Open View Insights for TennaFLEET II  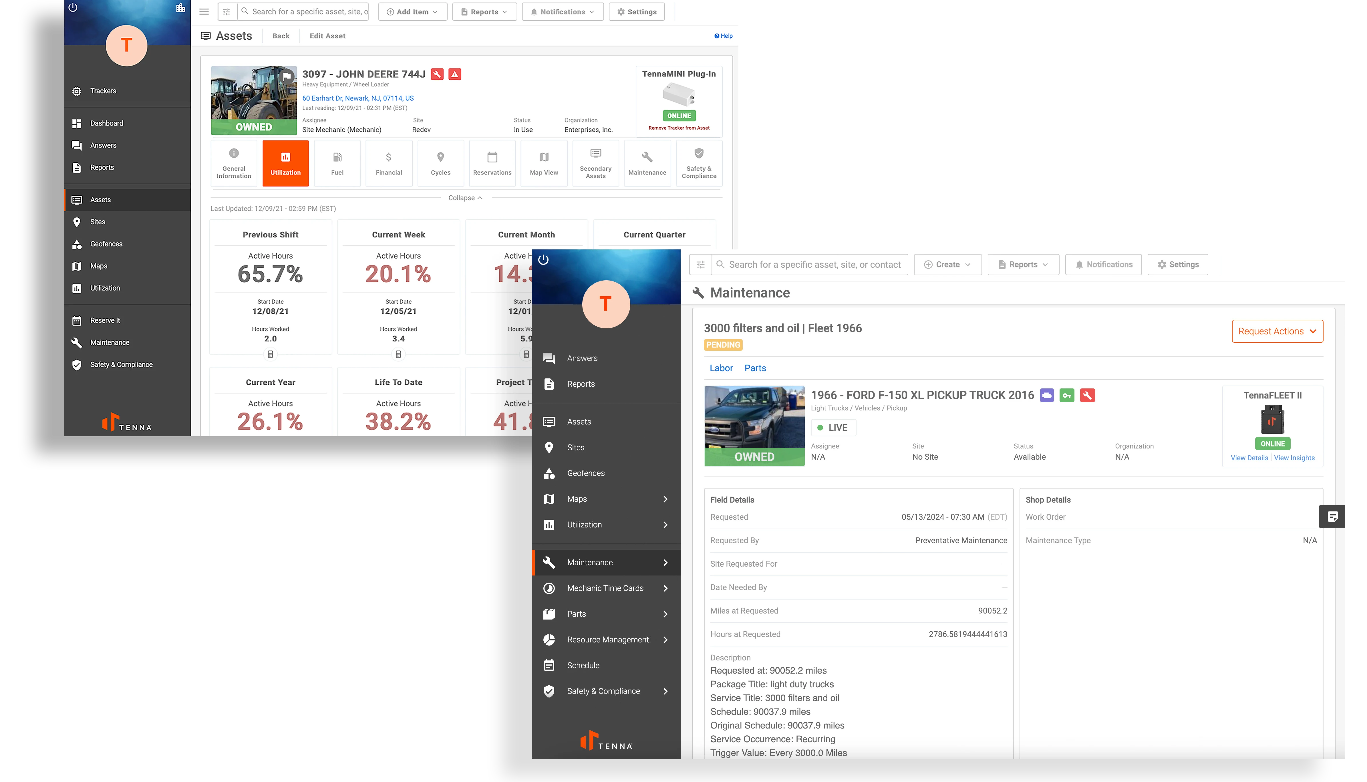[1295, 458]
